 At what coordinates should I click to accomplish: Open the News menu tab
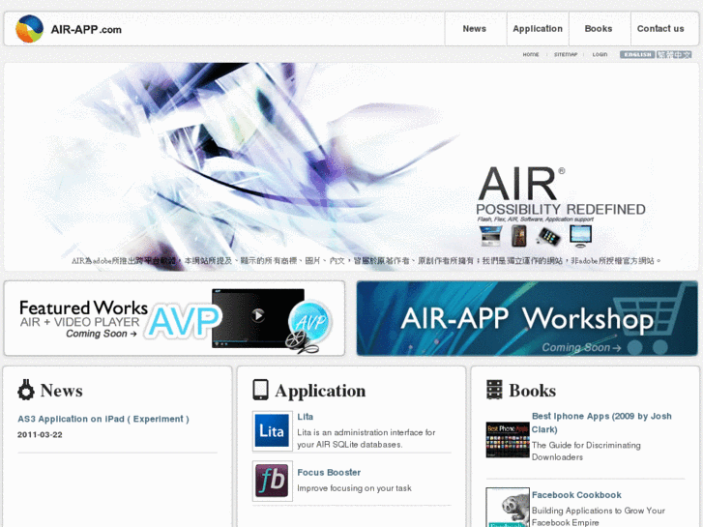[x=475, y=29]
